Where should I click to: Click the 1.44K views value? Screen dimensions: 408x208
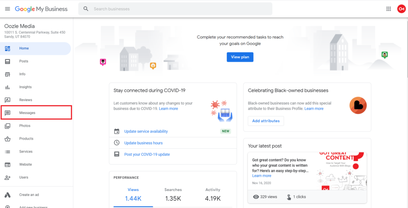[133, 198]
